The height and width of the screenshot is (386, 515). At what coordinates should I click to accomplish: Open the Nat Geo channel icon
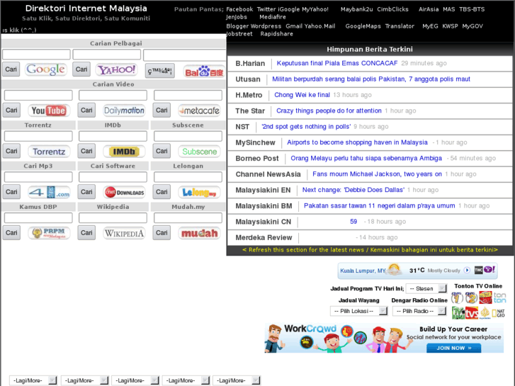point(499,313)
